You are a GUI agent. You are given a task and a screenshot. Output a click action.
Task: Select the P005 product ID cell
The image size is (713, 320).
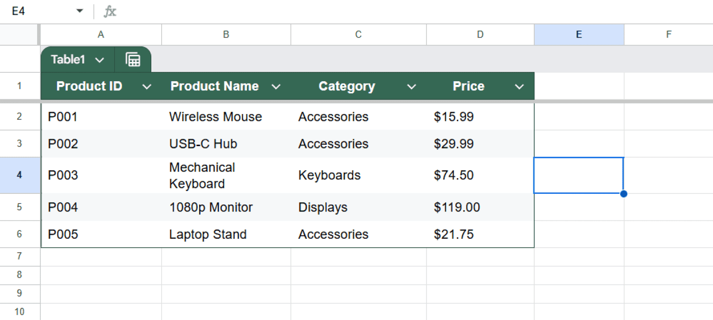coord(63,234)
